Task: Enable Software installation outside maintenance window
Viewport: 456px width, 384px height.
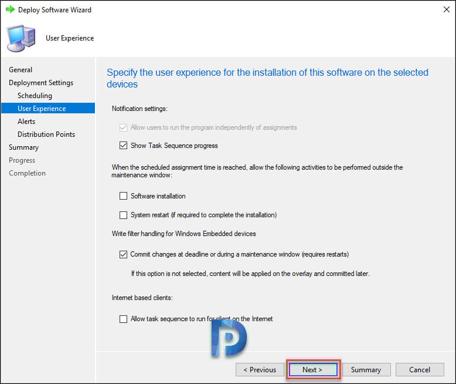Action: pyautogui.click(x=123, y=196)
